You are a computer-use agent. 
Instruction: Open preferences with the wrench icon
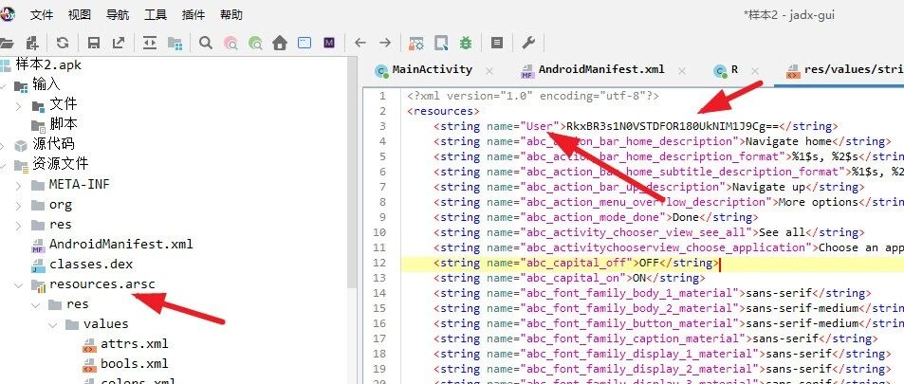[x=528, y=43]
